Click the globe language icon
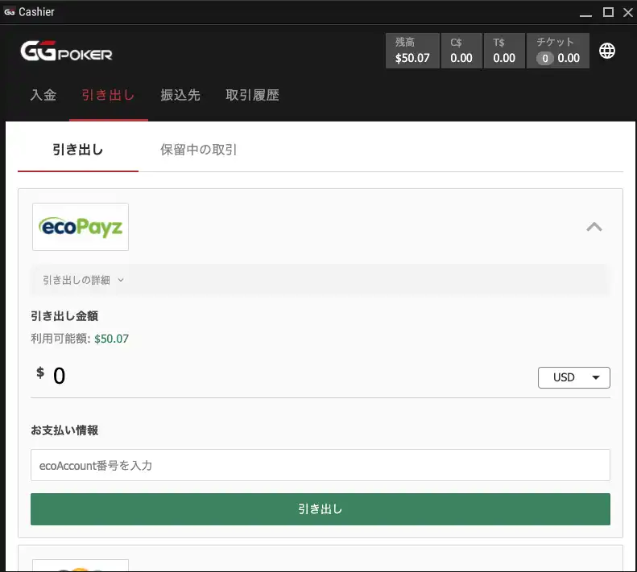Image resolution: width=637 pixels, height=572 pixels. [608, 51]
